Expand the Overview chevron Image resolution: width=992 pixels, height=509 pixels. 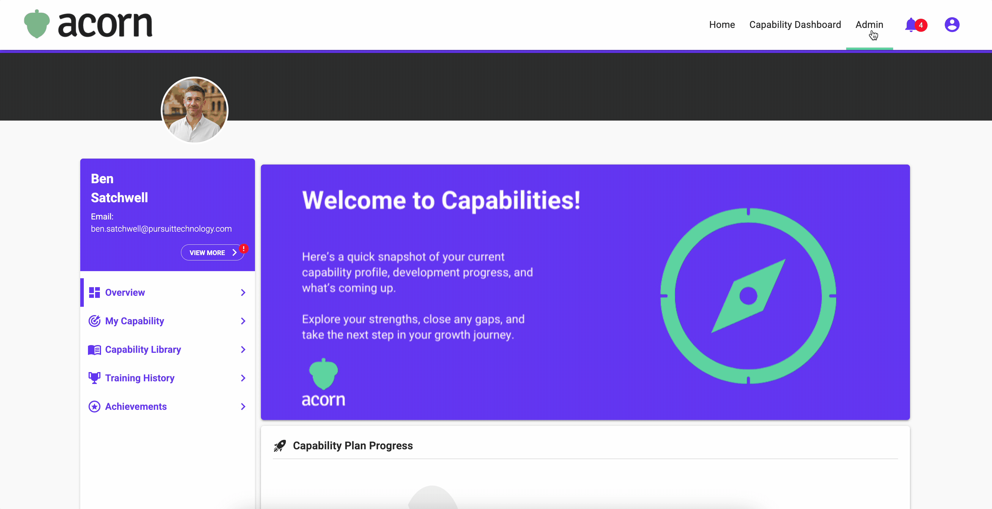[x=243, y=293]
